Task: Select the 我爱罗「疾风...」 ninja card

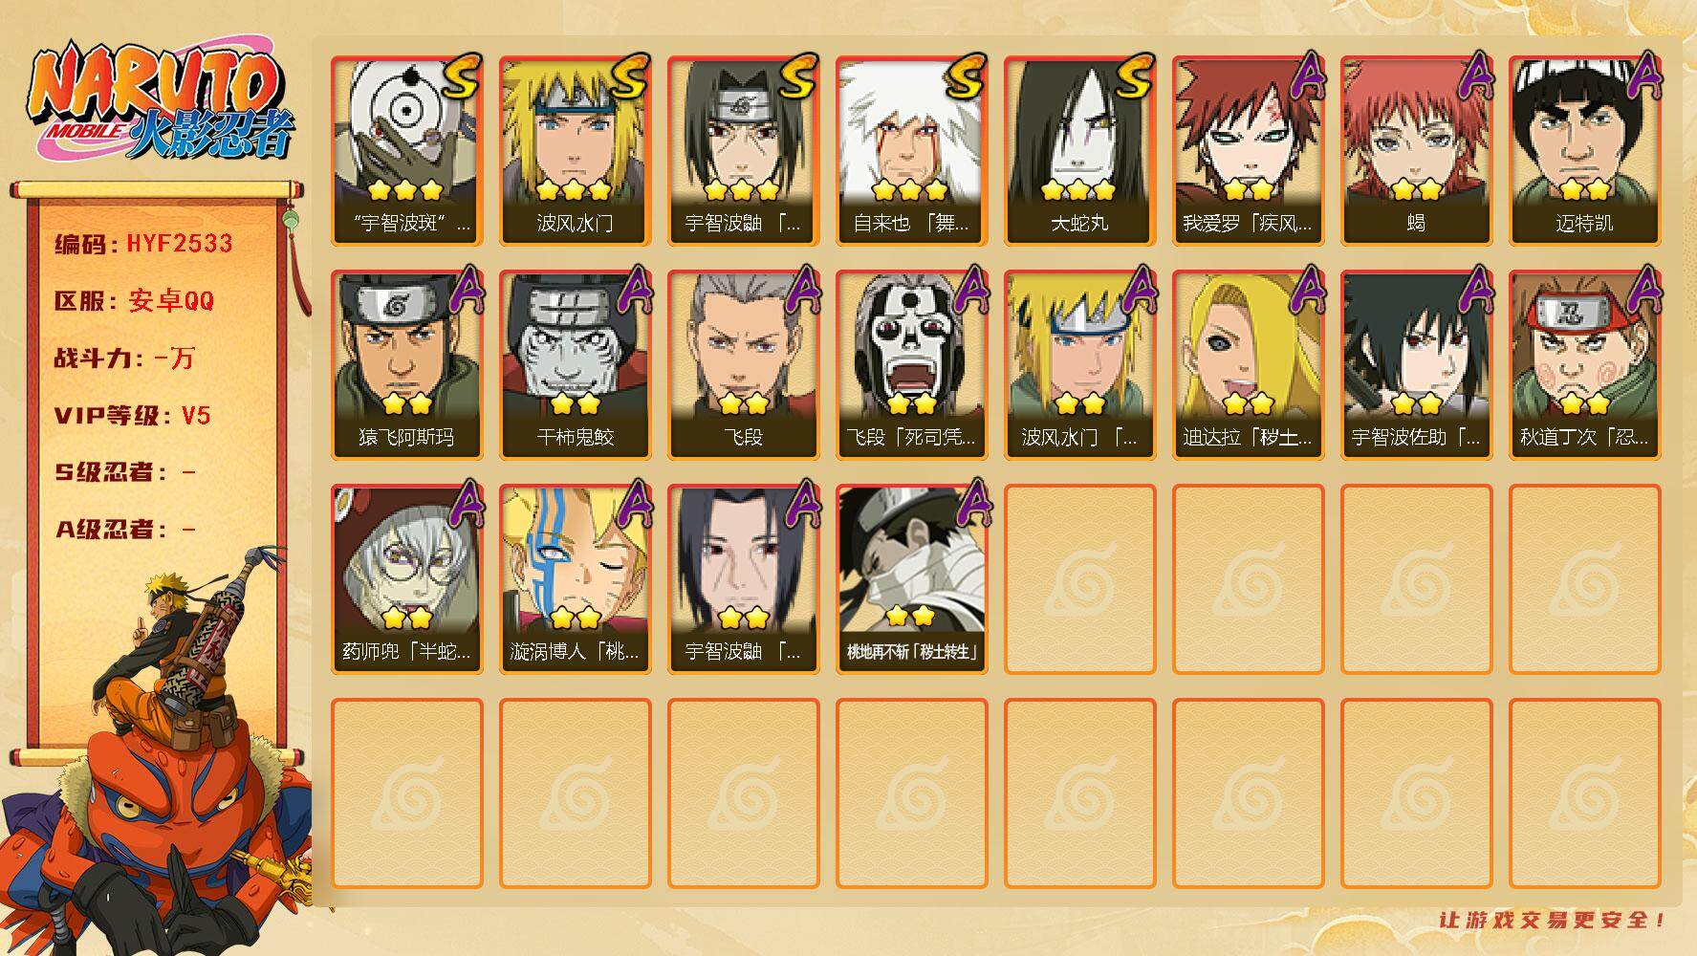Action: click(x=1248, y=150)
